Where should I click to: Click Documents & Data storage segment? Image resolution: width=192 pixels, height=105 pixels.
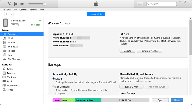coord(88,100)
